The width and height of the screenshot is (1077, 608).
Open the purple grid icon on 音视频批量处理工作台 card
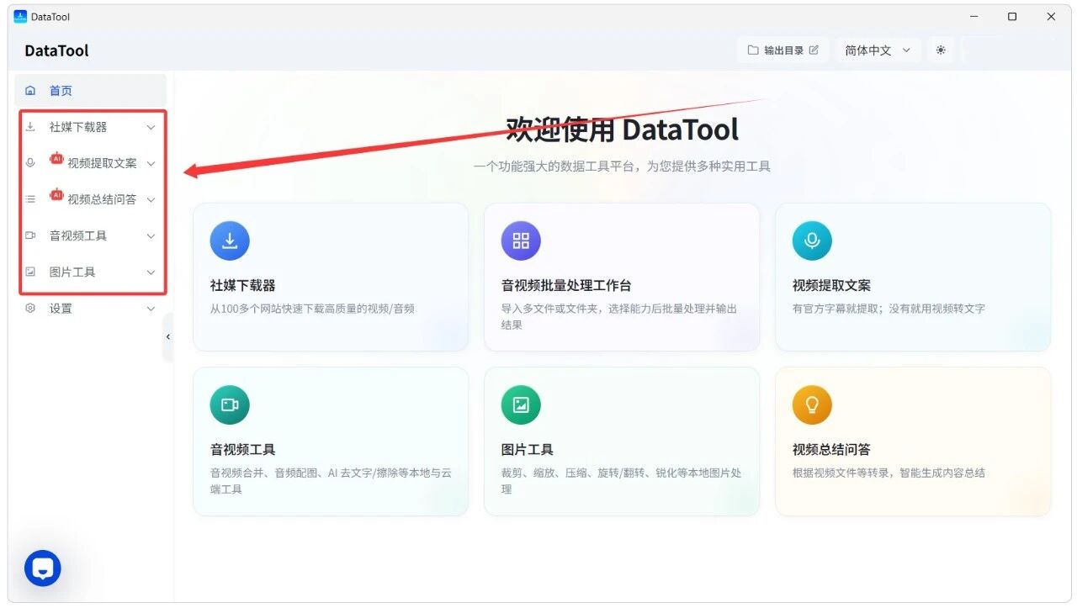[x=521, y=241]
